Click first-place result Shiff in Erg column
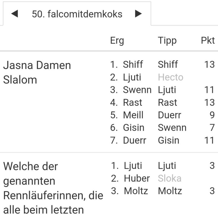 [x=133, y=64]
